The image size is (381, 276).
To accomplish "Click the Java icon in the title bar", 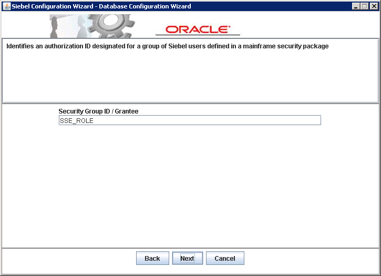I will pyautogui.click(x=6, y=6).
